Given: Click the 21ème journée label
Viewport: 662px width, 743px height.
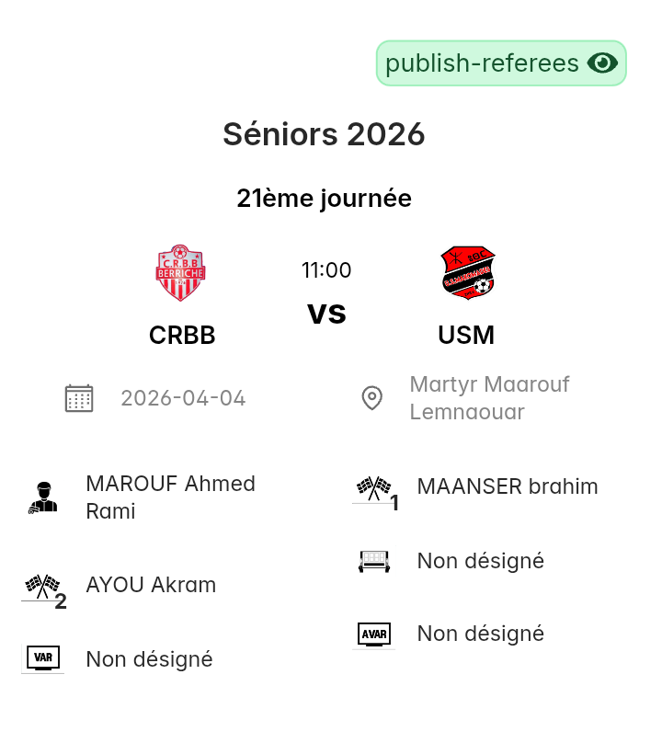Looking at the screenshot, I should (324, 199).
